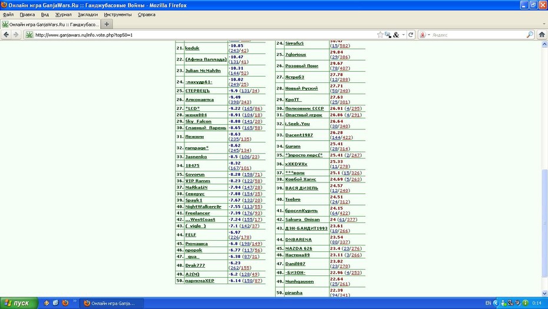This screenshot has width=548, height=309.
Task: Click the Munhgausen player link
Action: point(299,282)
